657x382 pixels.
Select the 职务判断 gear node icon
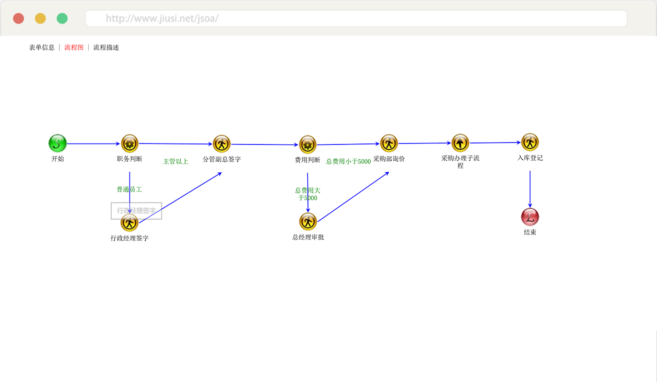(x=129, y=143)
